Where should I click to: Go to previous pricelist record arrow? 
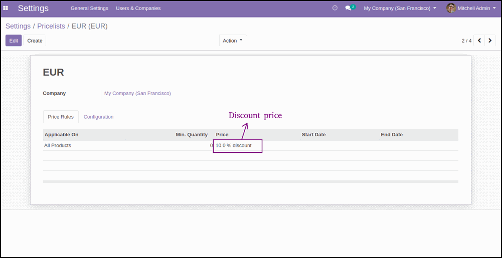[479, 41]
